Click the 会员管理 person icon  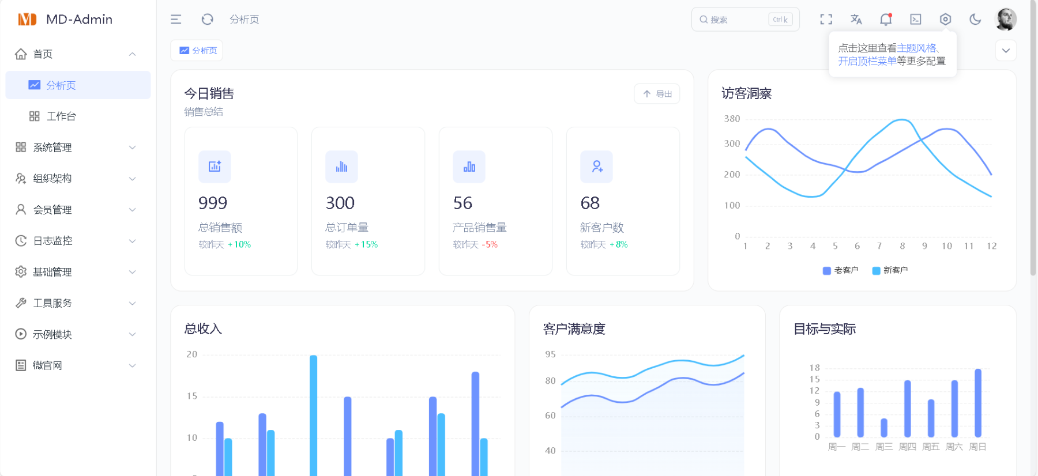coord(21,210)
